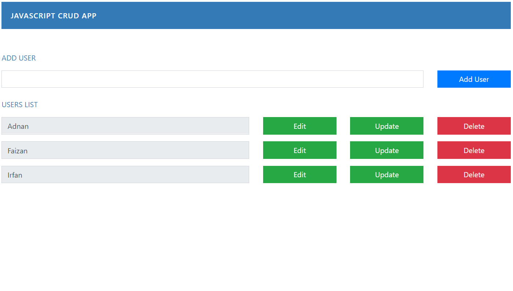This screenshot has width=513, height=291.
Task: Remove Faizan with the Delete button
Action: (x=474, y=150)
